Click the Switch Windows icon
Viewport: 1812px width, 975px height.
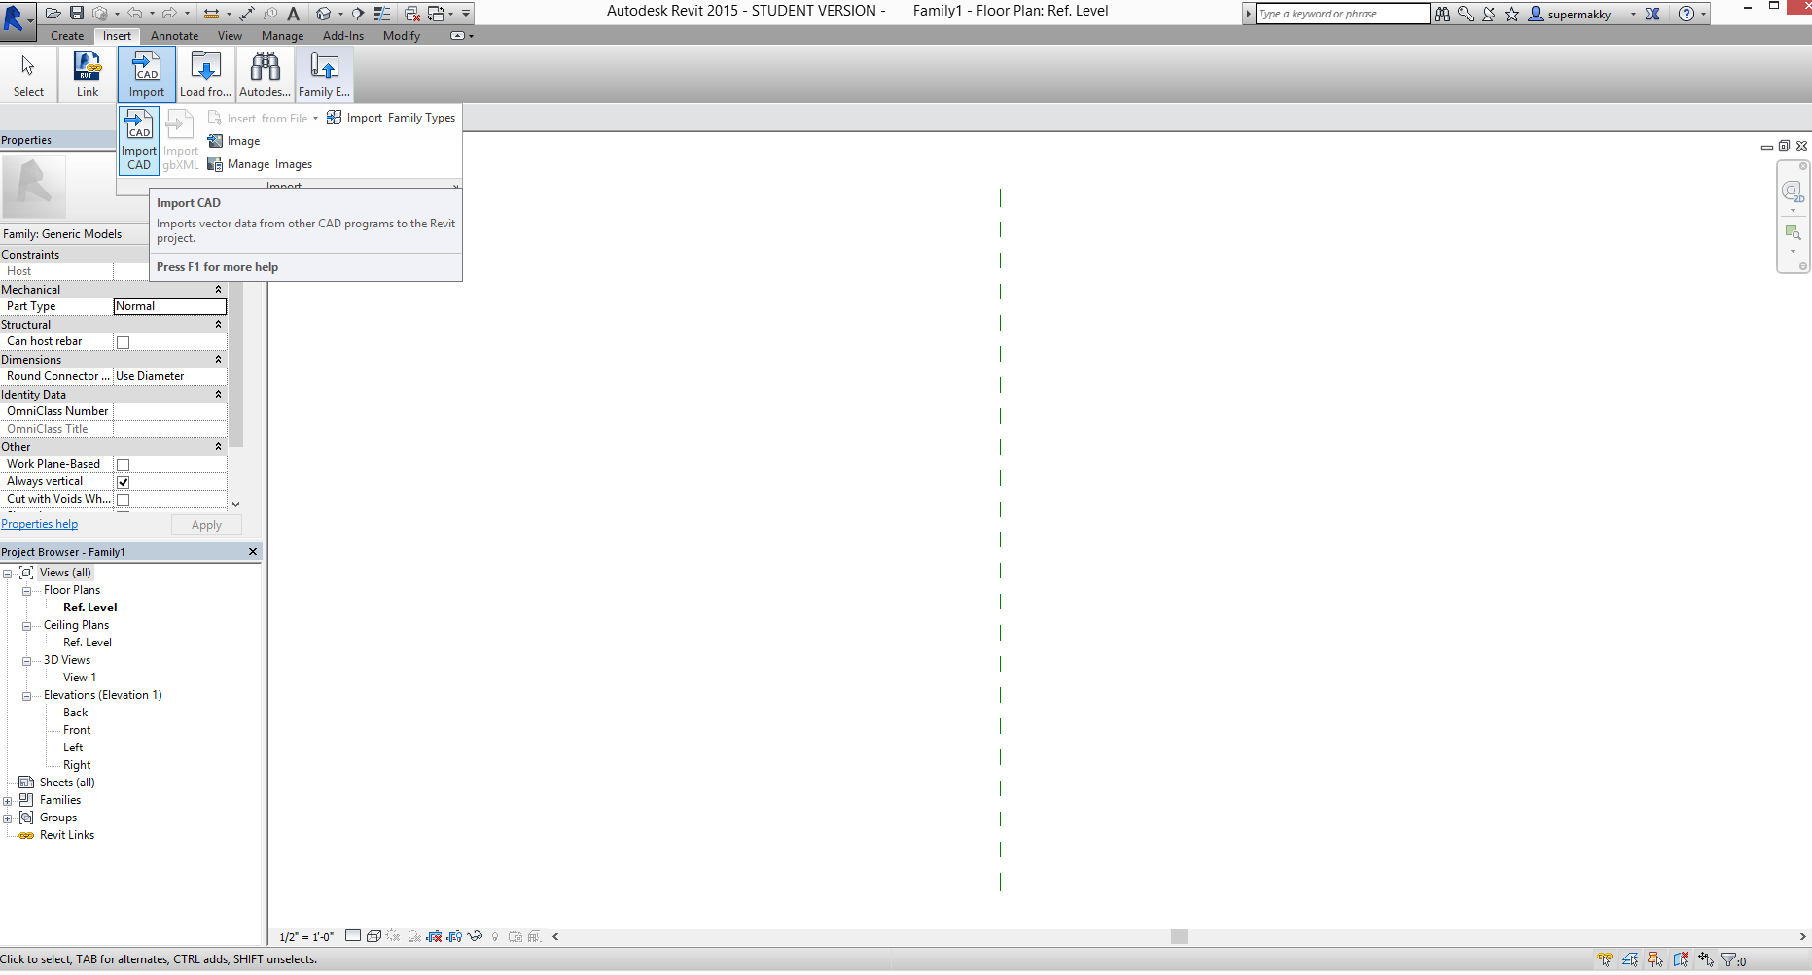436,14
